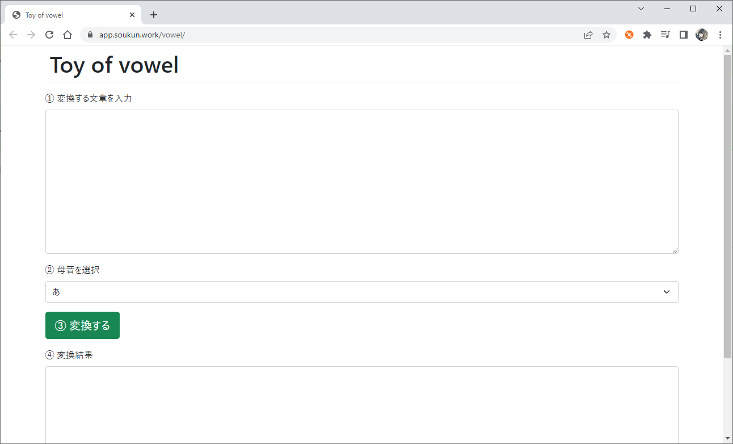Click the orange extension icon in toolbar
This screenshot has width=733, height=444.
point(629,35)
